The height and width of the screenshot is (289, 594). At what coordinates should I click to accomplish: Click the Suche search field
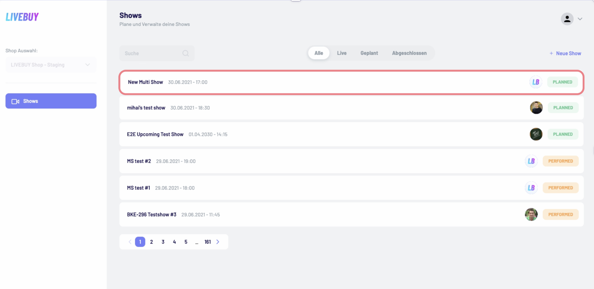[152, 53]
